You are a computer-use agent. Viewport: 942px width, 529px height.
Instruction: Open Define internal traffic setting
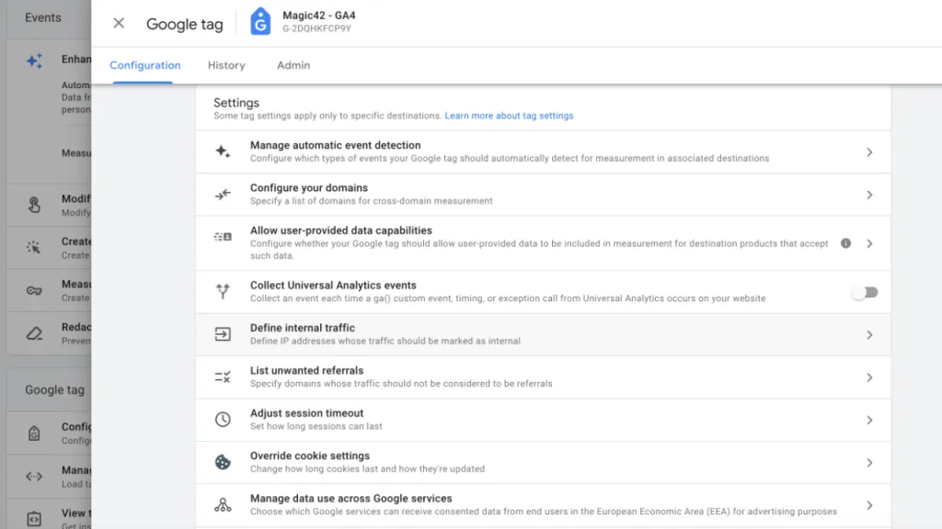coord(543,334)
